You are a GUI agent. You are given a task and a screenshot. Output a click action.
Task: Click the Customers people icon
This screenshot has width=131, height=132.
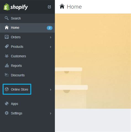coord(7,56)
